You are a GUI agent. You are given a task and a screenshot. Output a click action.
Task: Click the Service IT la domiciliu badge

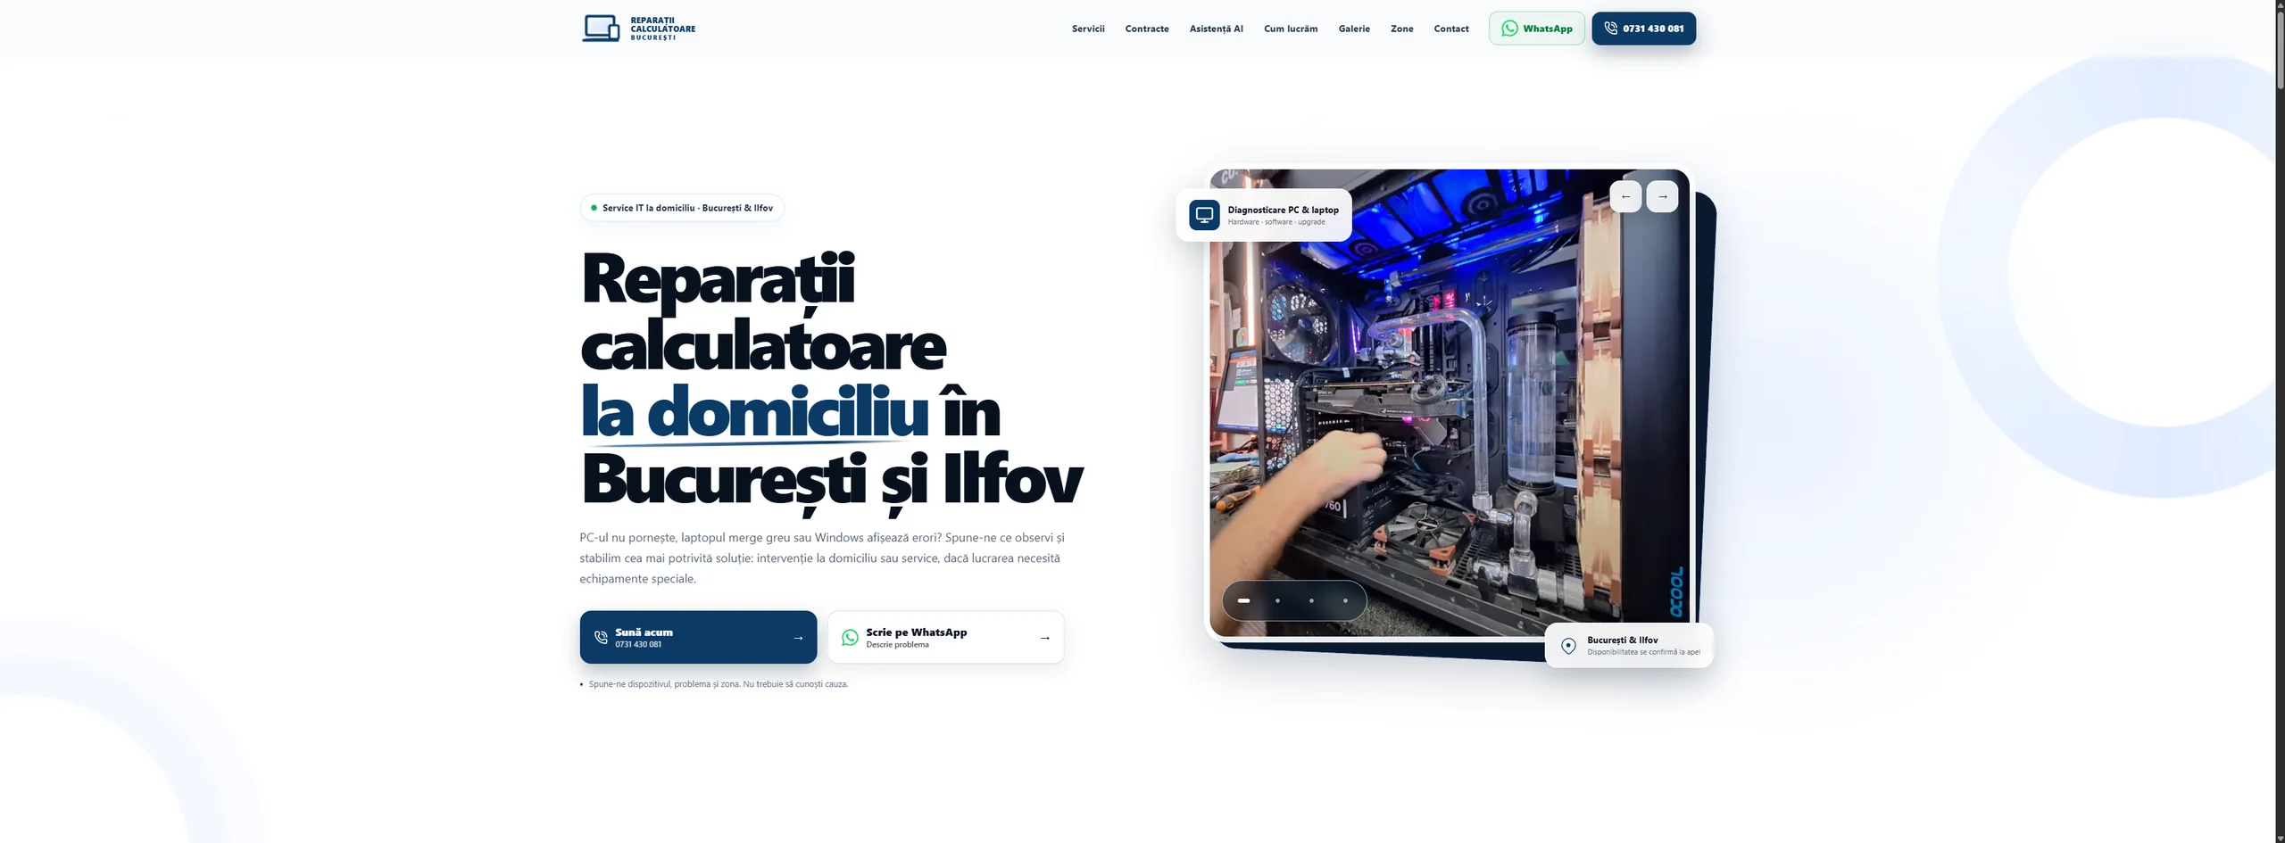(682, 208)
